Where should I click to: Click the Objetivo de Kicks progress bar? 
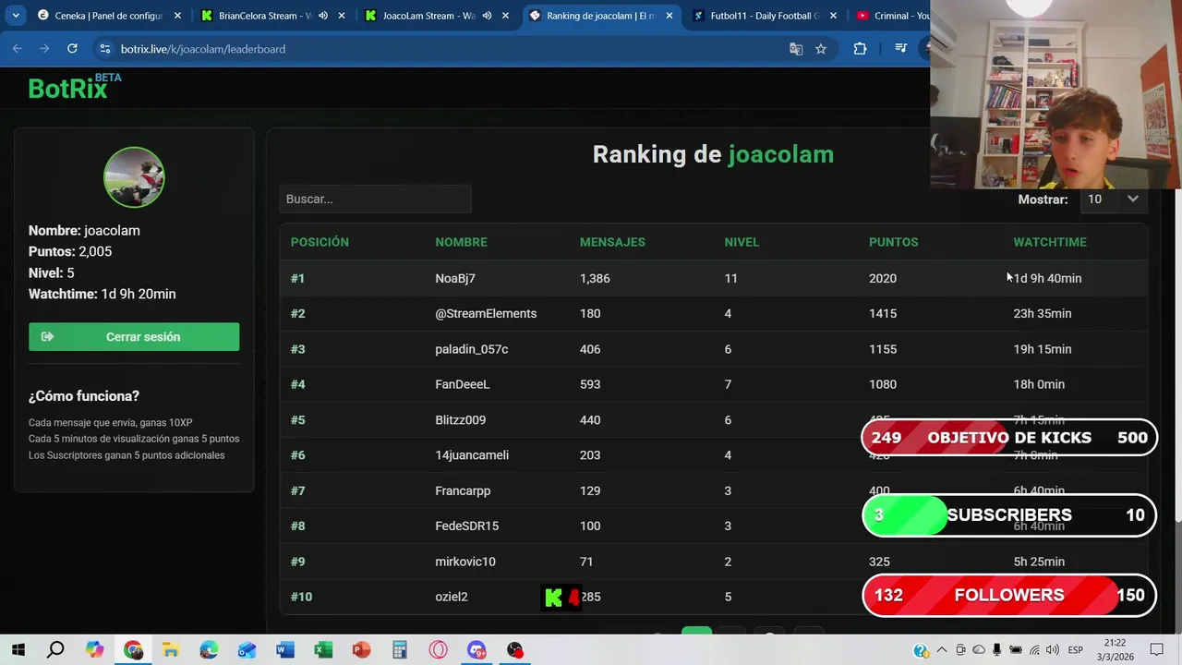(x=1009, y=438)
